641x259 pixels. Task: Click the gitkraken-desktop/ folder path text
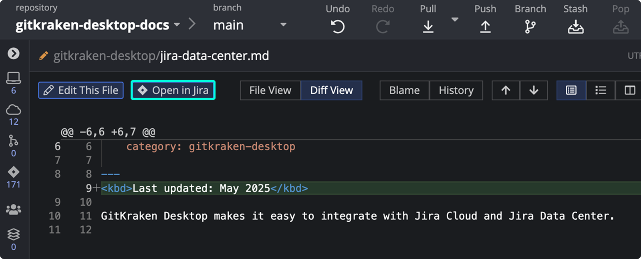[107, 56]
